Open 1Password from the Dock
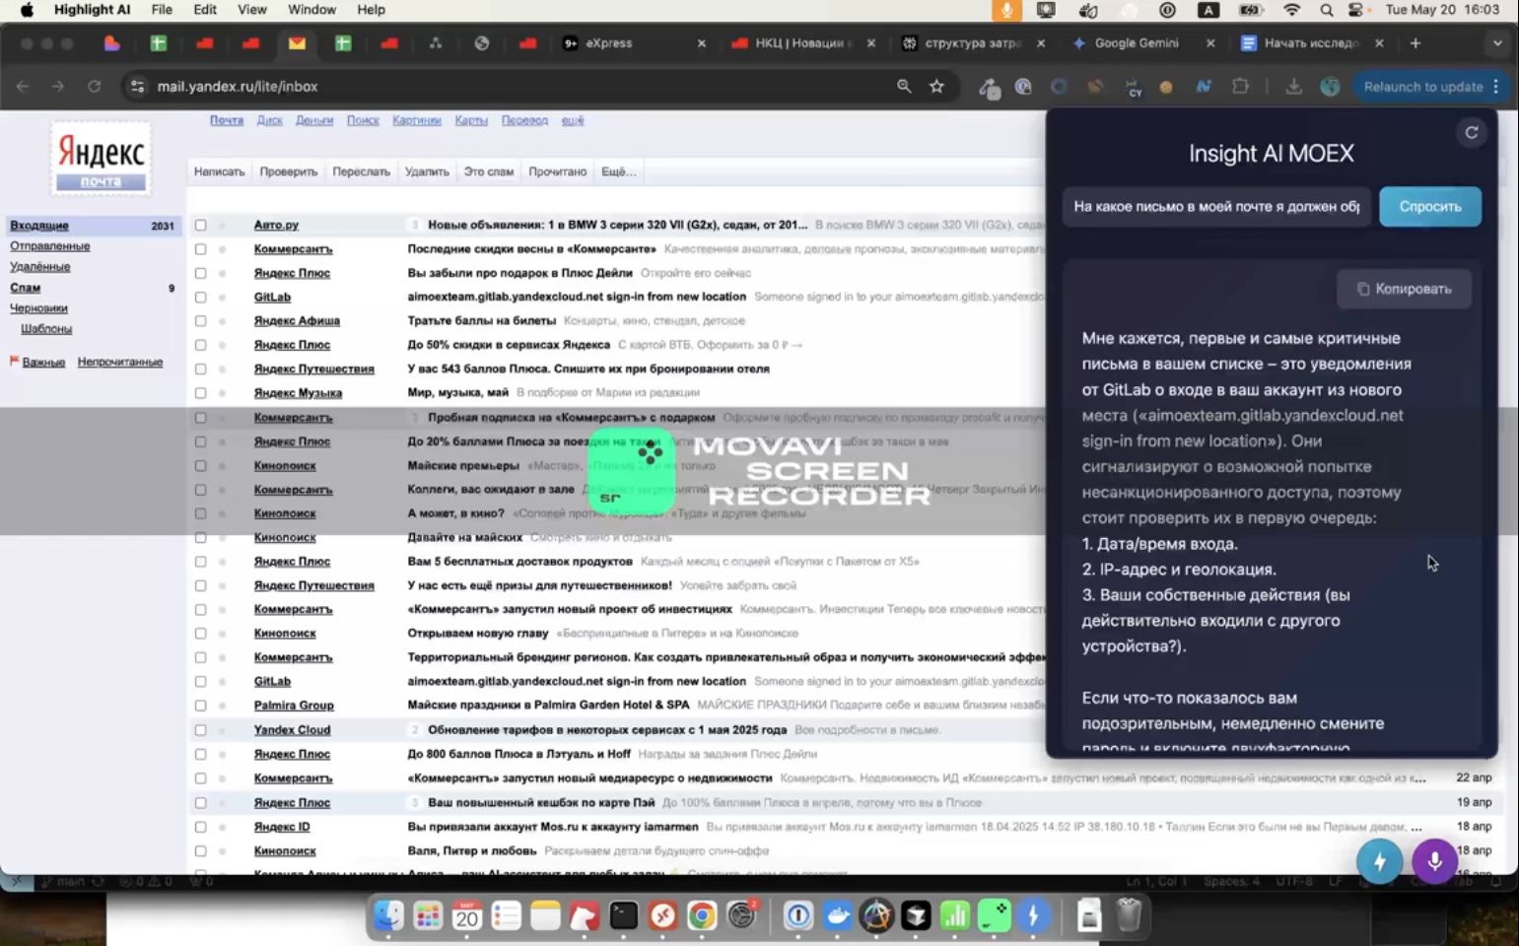 click(797, 916)
